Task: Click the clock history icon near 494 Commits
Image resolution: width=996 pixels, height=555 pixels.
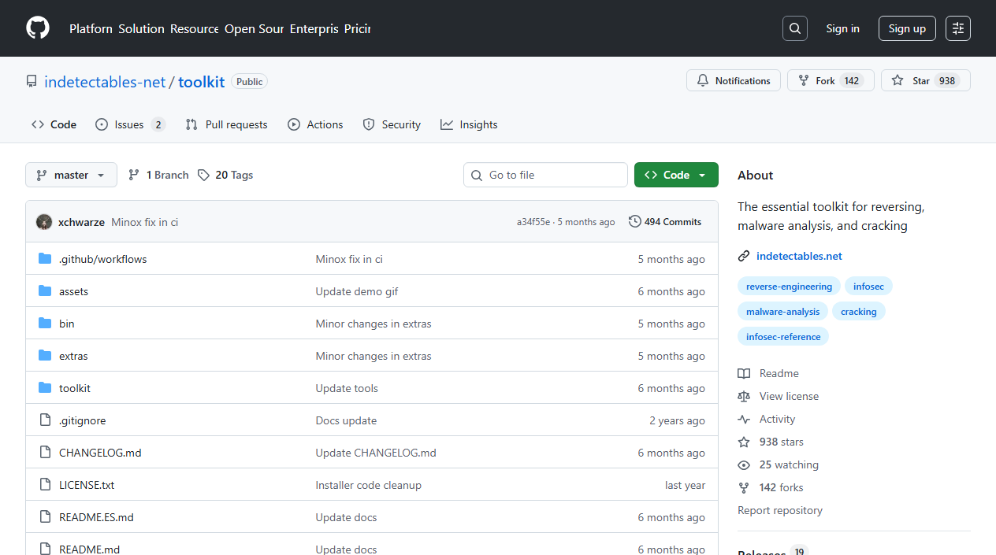Action: click(x=635, y=222)
